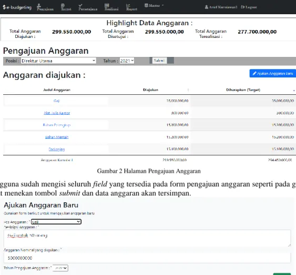Open the Tahun Pengajuan Anggaran dropdown
This screenshot has width=296, height=275.
(60, 268)
